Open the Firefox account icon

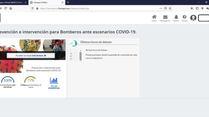pyautogui.click(x=202, y=8)
